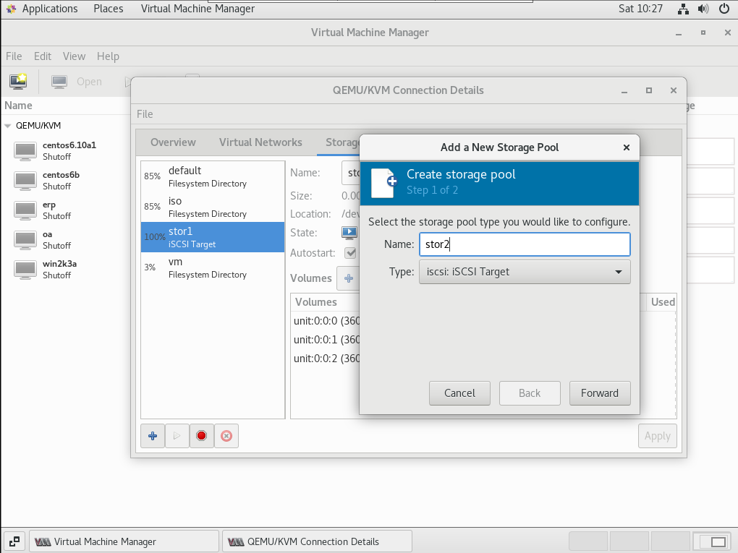Click the storage pool Name input field
Screen dimensions: 738x553
525,244
